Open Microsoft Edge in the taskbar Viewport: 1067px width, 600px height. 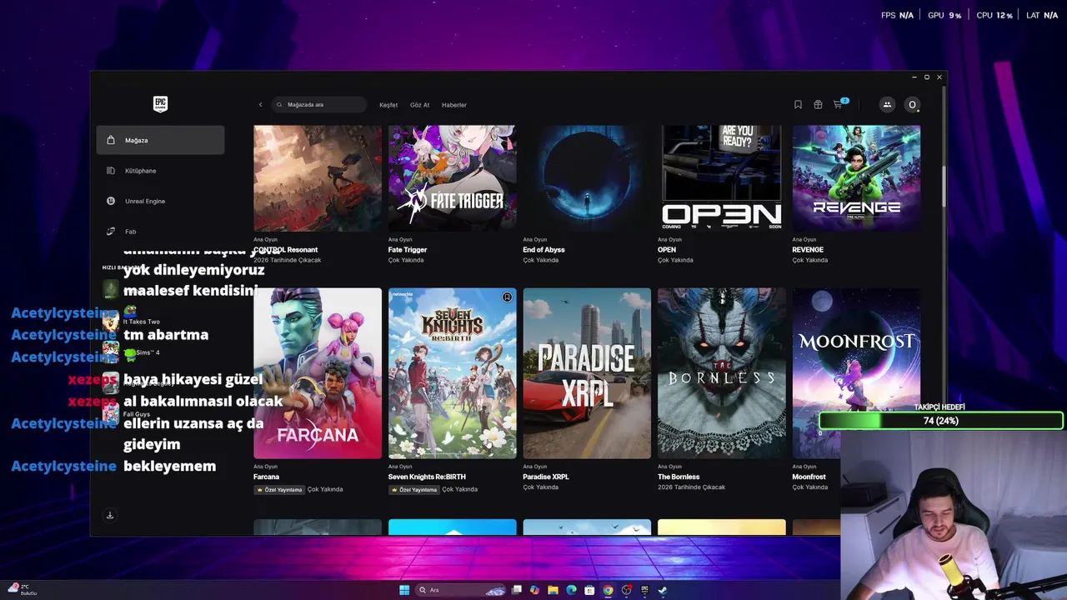pyautogui.click(x=571, y=590)
